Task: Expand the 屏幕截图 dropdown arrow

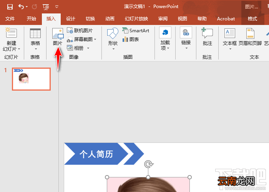Action: 95,40
